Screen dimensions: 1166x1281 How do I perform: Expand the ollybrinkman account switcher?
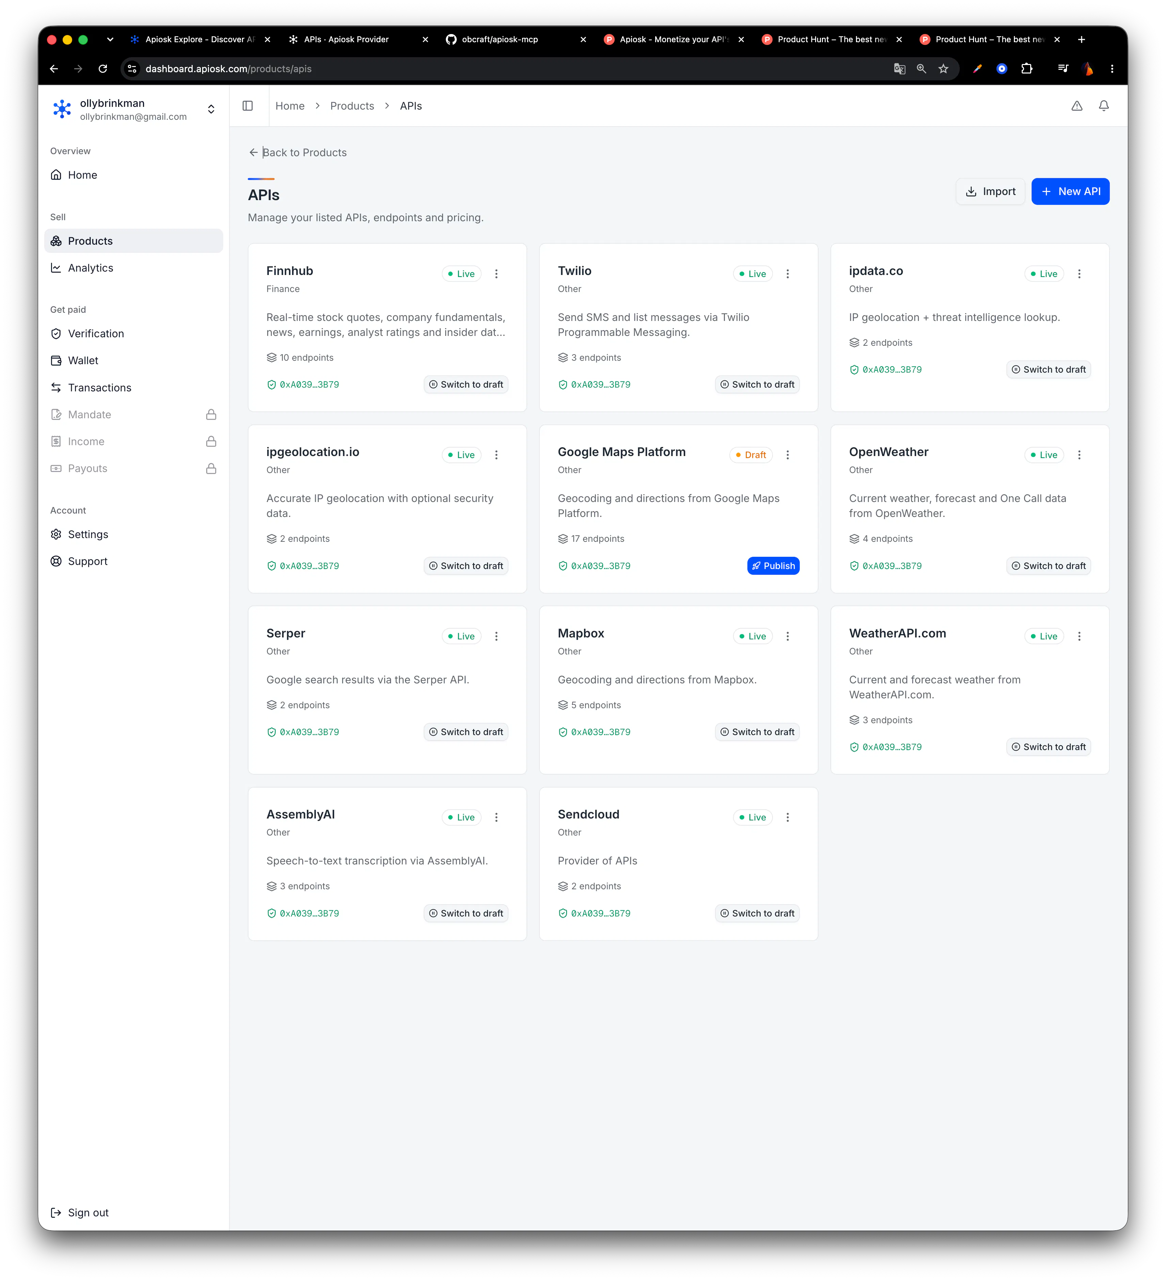pyautogui.click(x=211, y=109)
